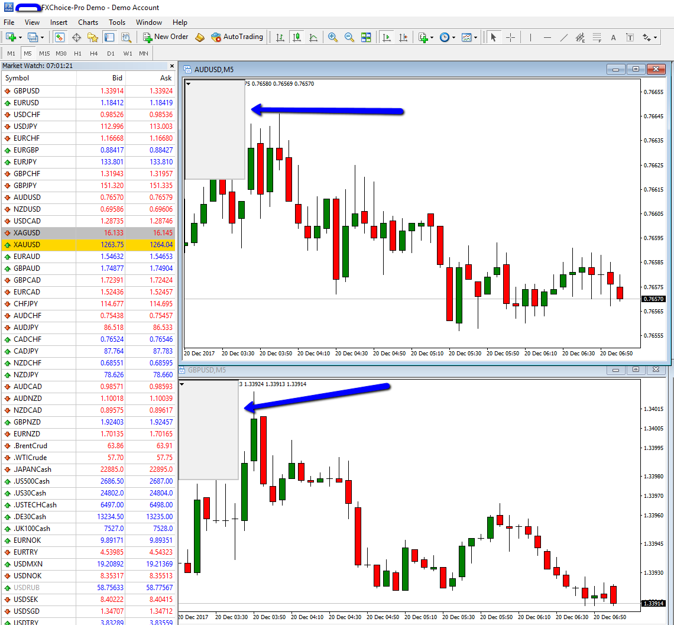Switch to M15 timeframe
Screen dimensions: 674x625
pos(44,53)
